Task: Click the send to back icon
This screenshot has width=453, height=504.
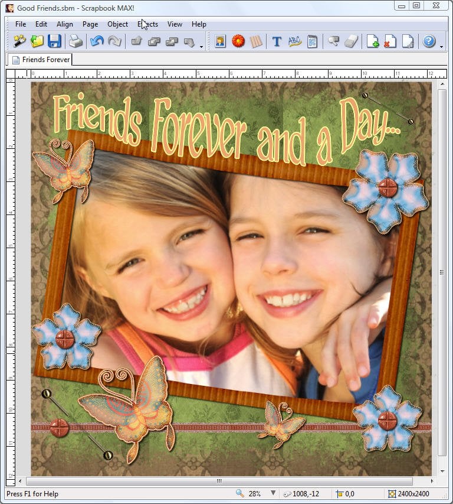Action: 189,42
